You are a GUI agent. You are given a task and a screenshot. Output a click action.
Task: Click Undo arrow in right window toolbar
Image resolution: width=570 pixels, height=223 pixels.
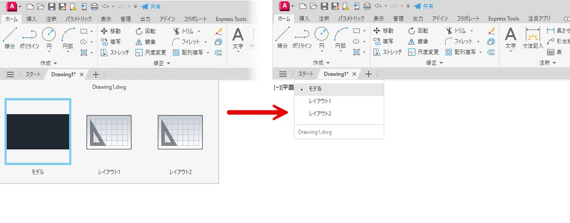coord(379,7)
